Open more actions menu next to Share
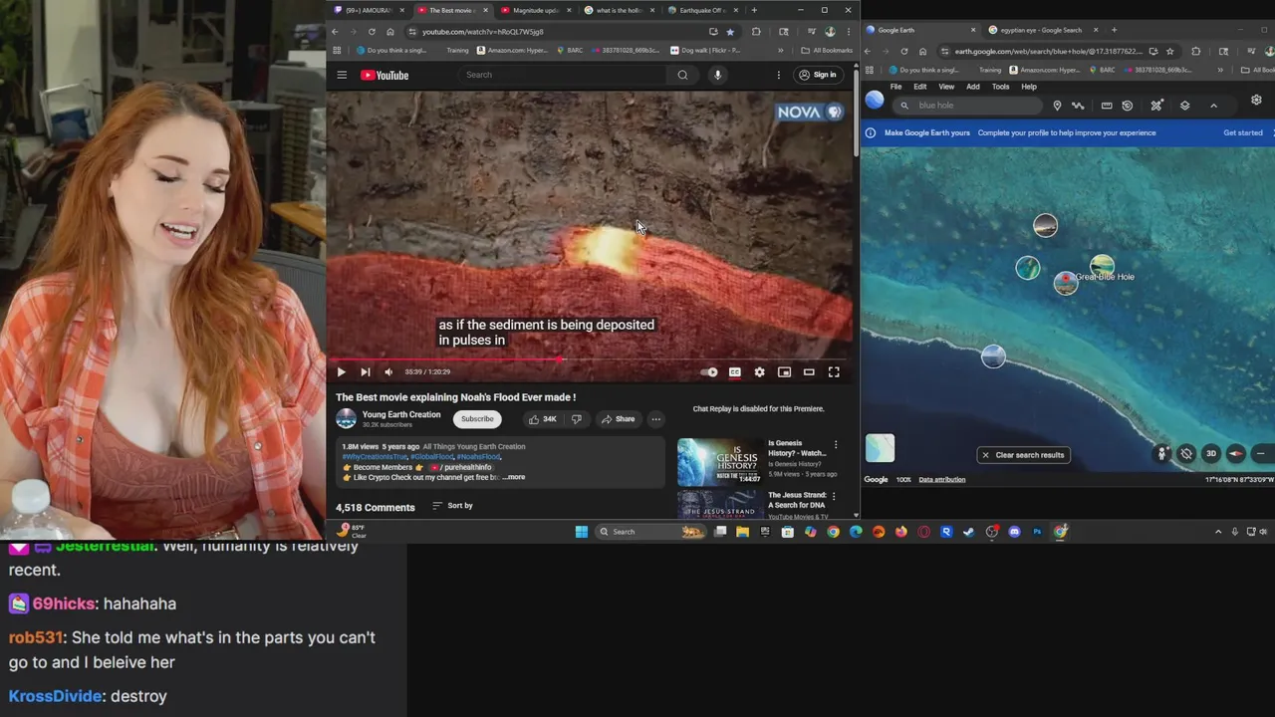Screen dimensions: 1275x717 [655, 419]
